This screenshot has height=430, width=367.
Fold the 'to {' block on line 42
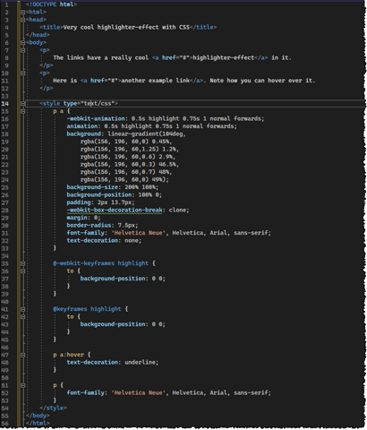click(22, 316)
